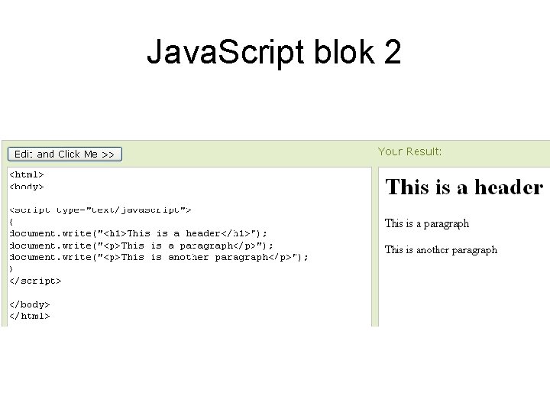Click the opening curly brace line in code
The image size is (550, 413).
(11, 222)
